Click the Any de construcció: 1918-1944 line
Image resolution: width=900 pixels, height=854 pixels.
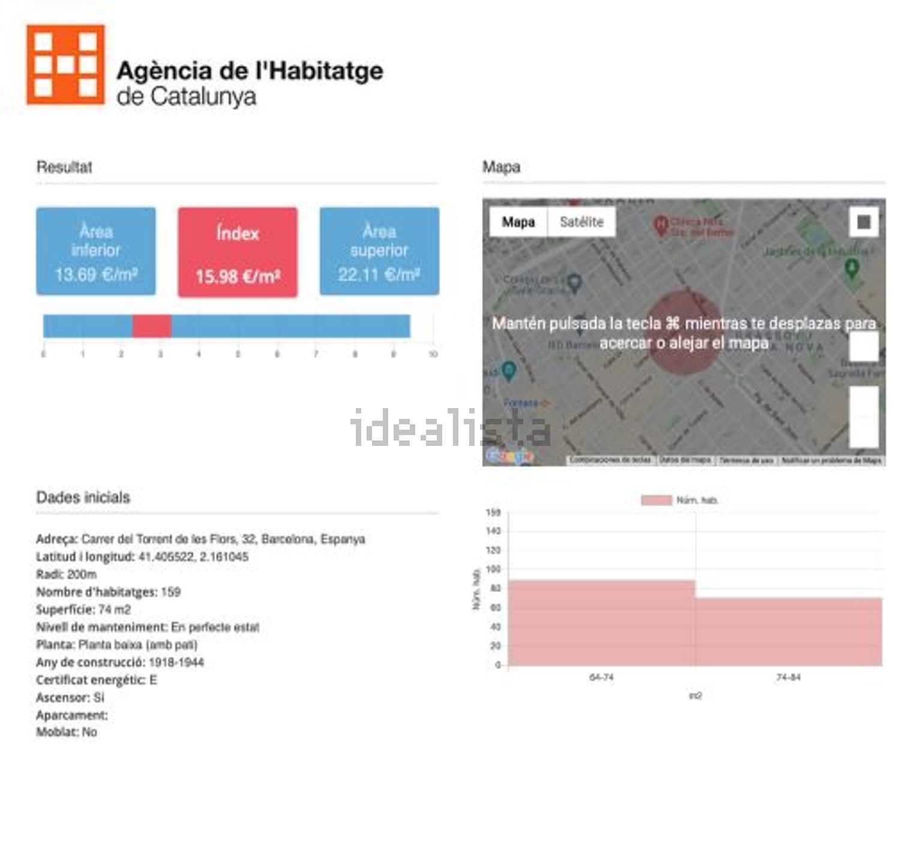pyautogui.click(x=120, y=663)
